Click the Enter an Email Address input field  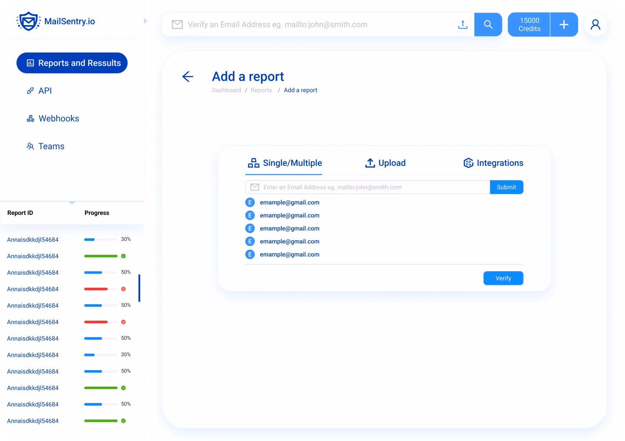[368, 187]
